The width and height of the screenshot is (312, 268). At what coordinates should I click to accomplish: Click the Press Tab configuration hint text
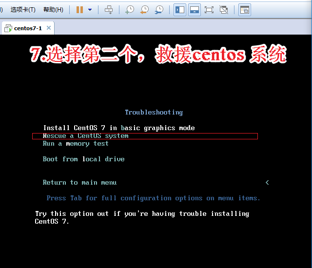pos(153,198)
